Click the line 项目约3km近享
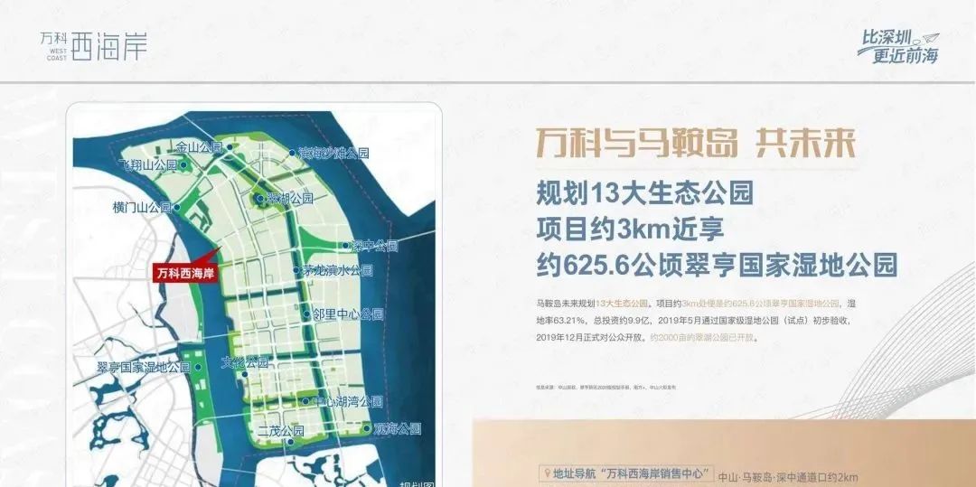 [x=630, y=229]
